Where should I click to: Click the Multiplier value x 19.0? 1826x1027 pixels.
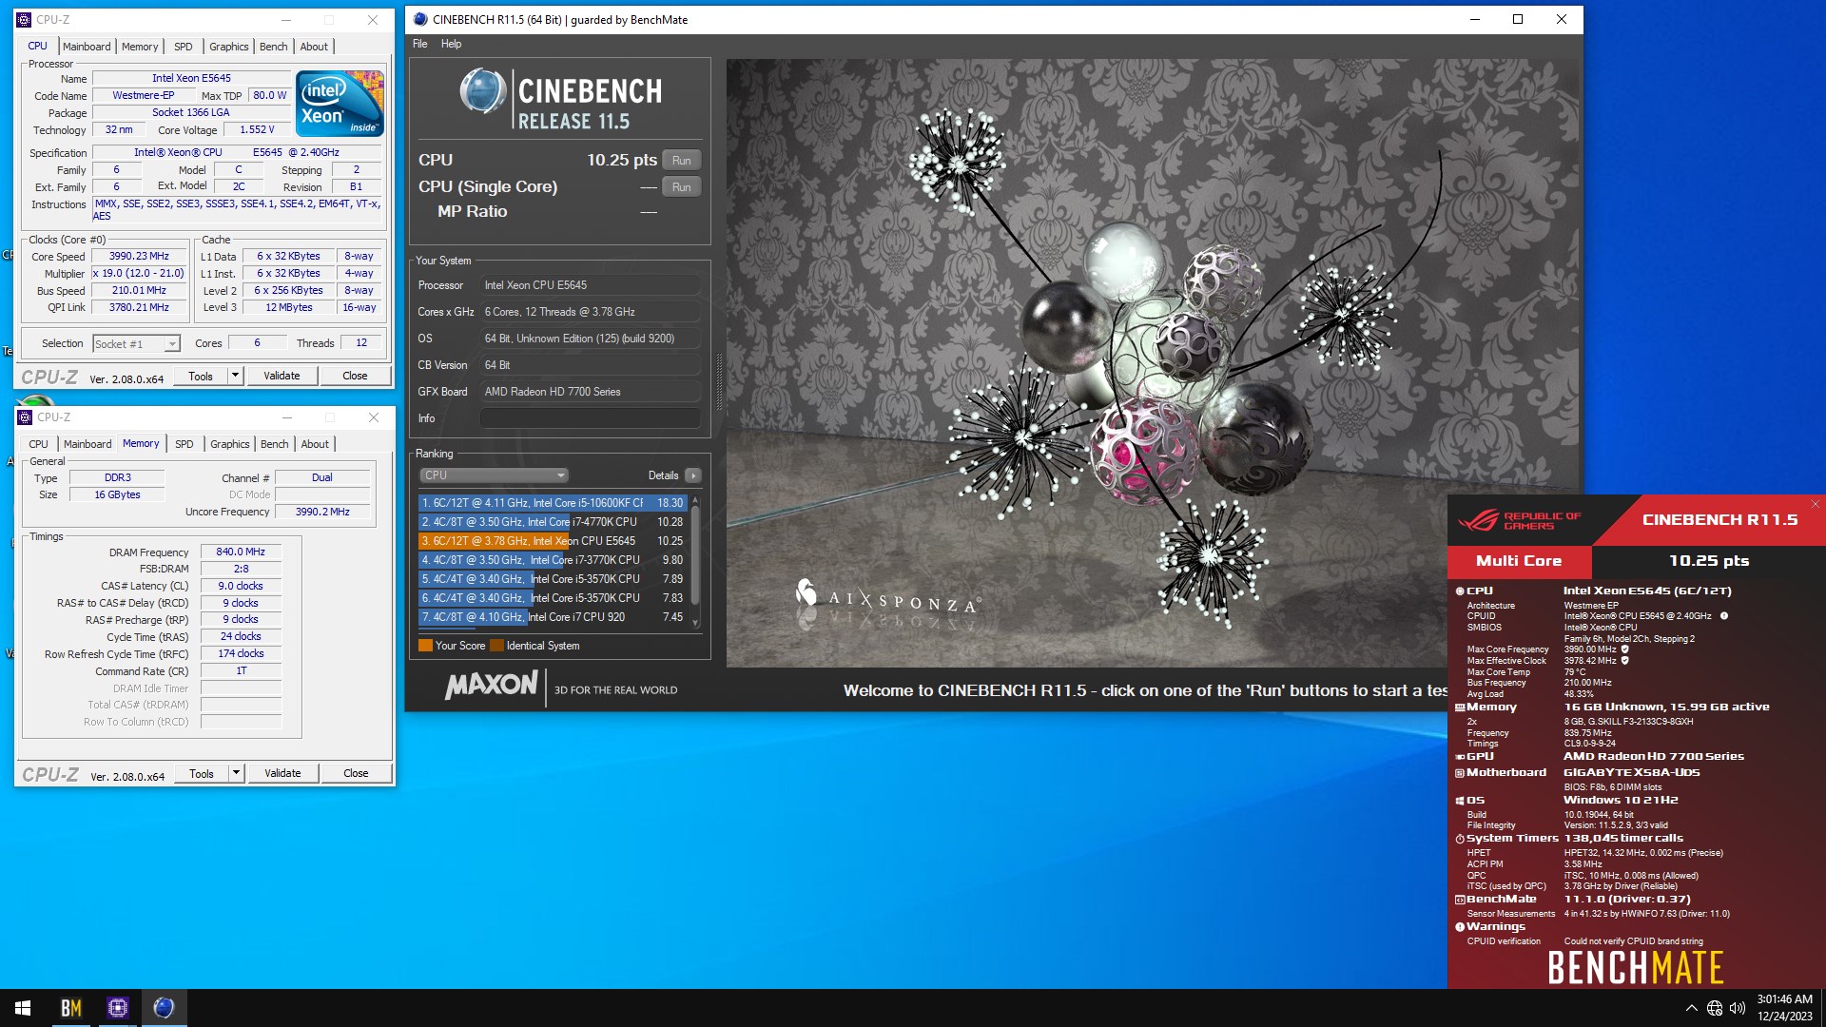point(139,274)
